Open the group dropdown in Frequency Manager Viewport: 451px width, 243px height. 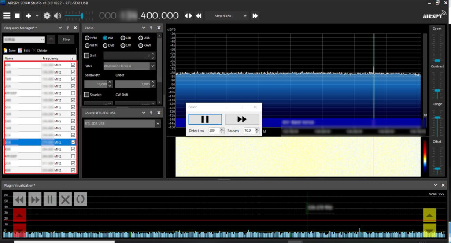point(24,39)
